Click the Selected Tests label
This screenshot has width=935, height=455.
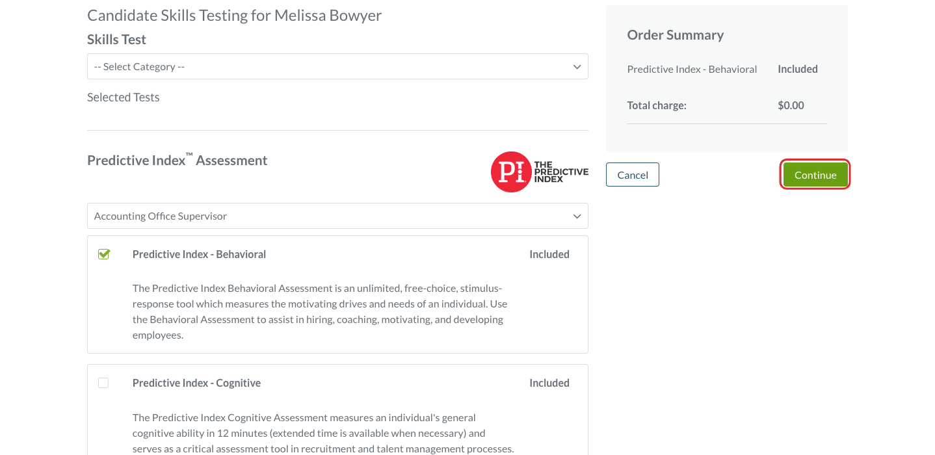click(124, 97)
